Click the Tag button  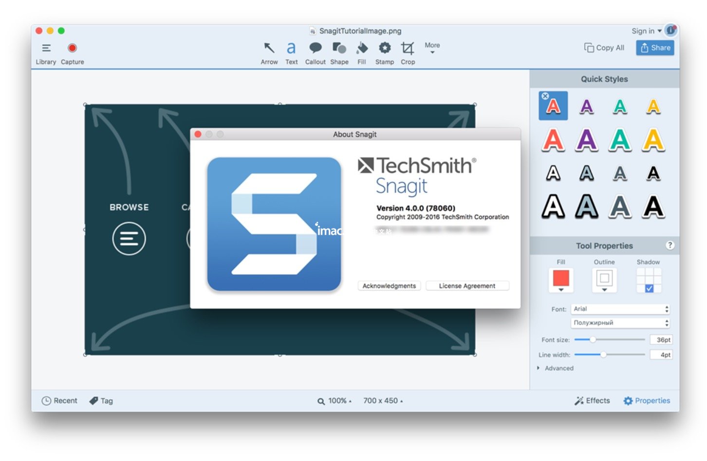pyautogui.click(x=101, y=401)
